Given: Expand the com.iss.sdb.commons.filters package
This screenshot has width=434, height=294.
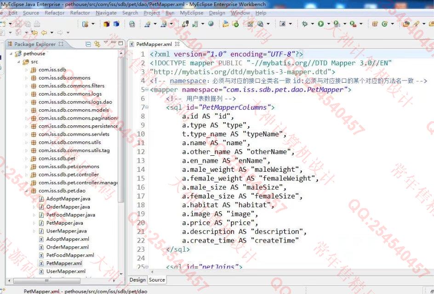Looking at the screenshot, I should (x=26, y=86).
